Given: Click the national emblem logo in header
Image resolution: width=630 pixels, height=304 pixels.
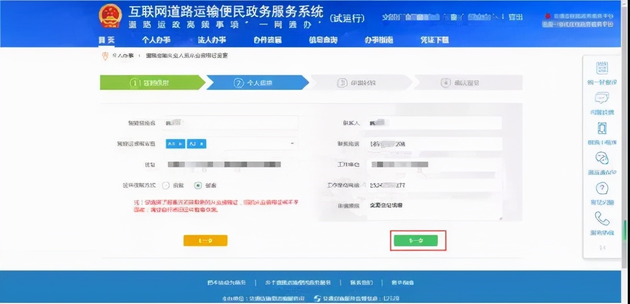Looking at the screenshot, I should point(110,16).
